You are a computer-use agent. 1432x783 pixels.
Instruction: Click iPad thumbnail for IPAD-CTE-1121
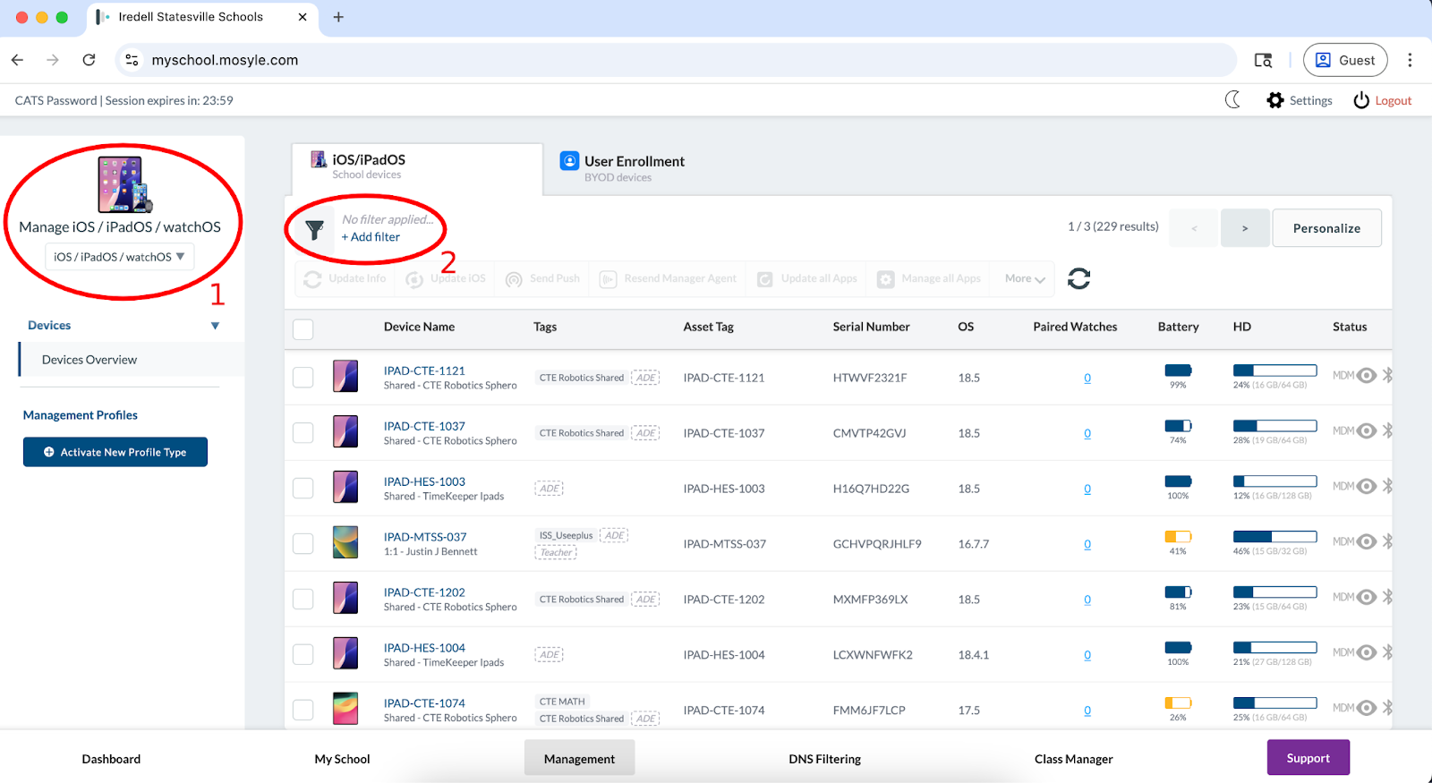[345, 376]
